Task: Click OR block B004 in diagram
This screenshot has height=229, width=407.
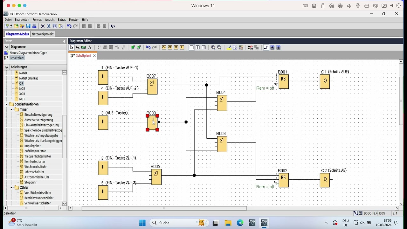Action: 222,103
